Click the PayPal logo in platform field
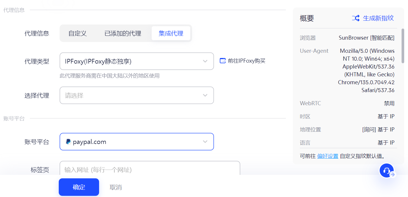This screenshot has height=197, width=408. pos(68,142)
